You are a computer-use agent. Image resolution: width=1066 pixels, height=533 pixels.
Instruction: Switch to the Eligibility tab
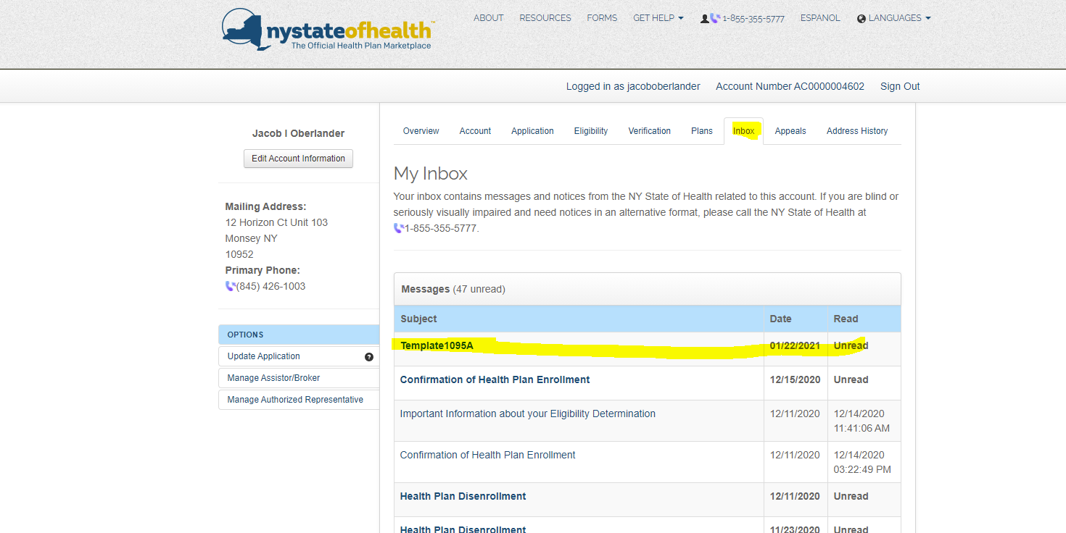tap(591, 131)
